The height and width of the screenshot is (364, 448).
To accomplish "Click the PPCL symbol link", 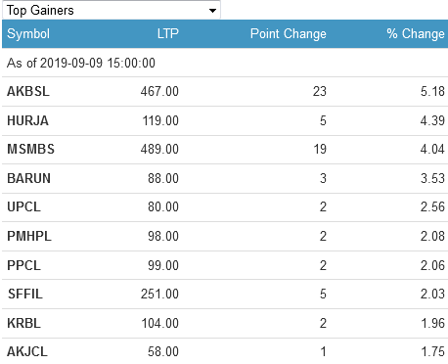I will click(x=23, y=266).
